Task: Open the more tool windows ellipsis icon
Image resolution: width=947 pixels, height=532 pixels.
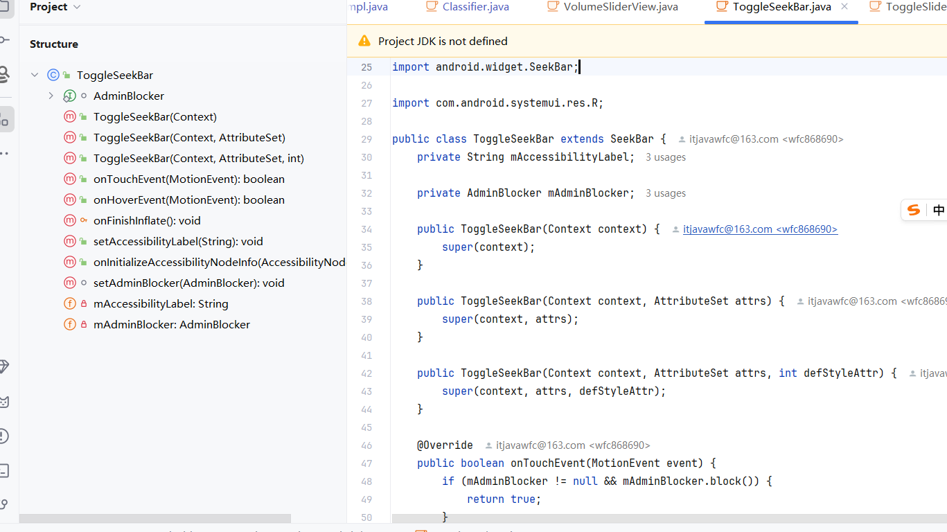Action: coord(4,153)
